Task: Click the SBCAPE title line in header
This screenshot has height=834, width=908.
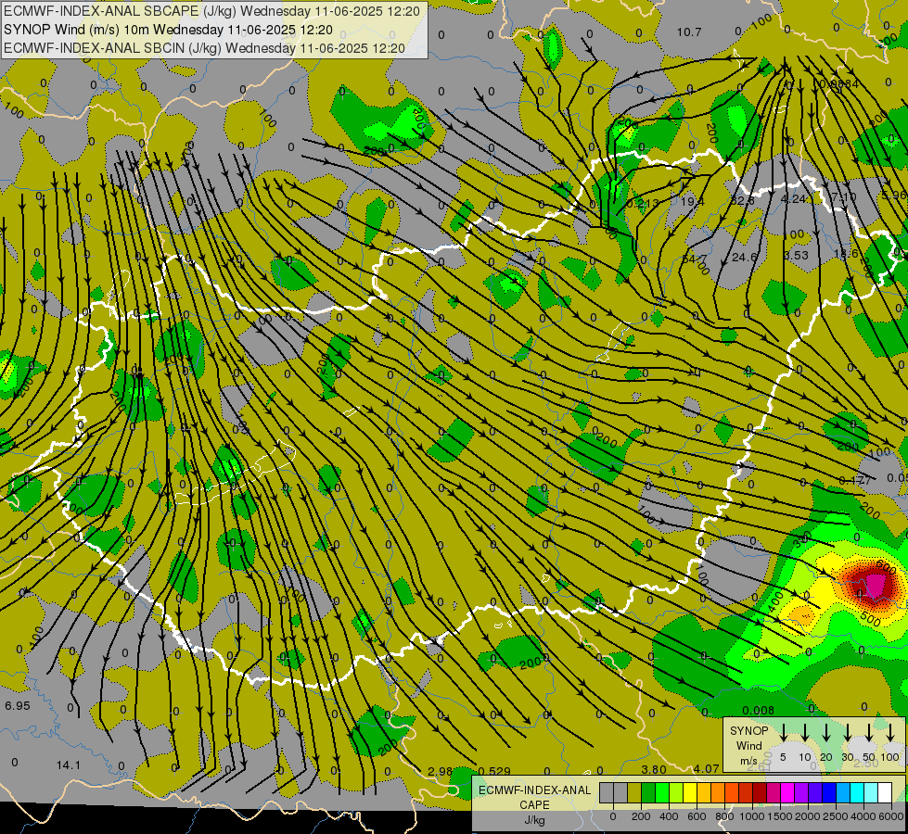Action: click(211, 11)
